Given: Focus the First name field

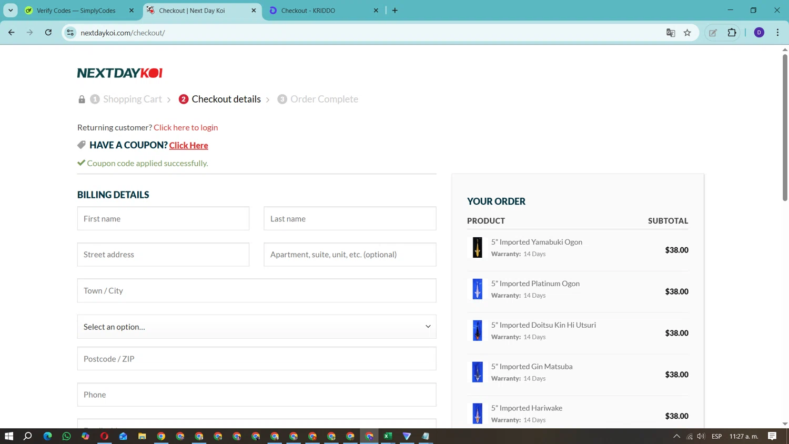Looking at the screenshot, I should pyautogui.click(x=163, y=218).
